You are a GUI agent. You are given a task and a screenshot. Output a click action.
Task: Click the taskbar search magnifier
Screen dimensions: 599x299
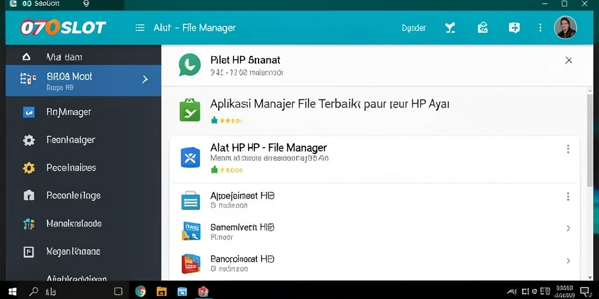click(33, 292)
